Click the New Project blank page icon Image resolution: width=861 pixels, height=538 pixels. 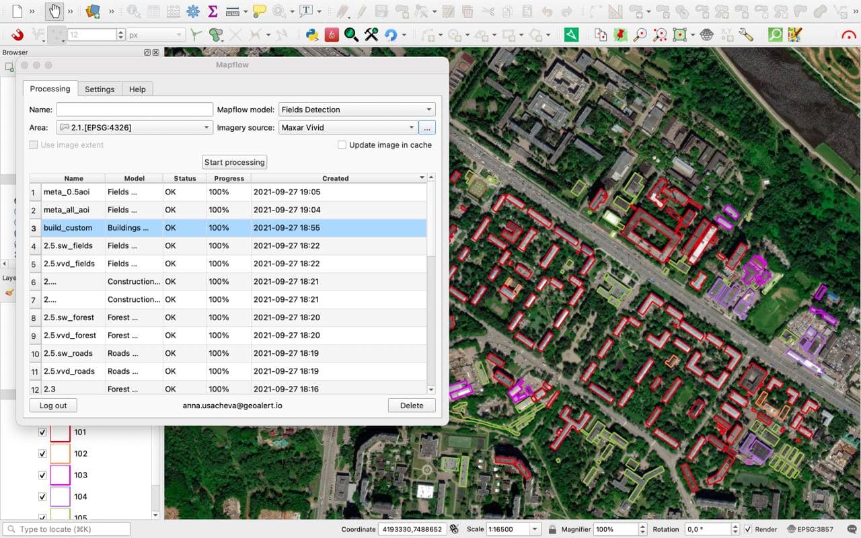17,11
